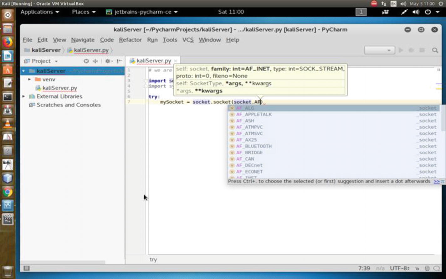446x279 pixels.
Task: Hide the Project tool window icon
Action: click(x=119, y=61)
